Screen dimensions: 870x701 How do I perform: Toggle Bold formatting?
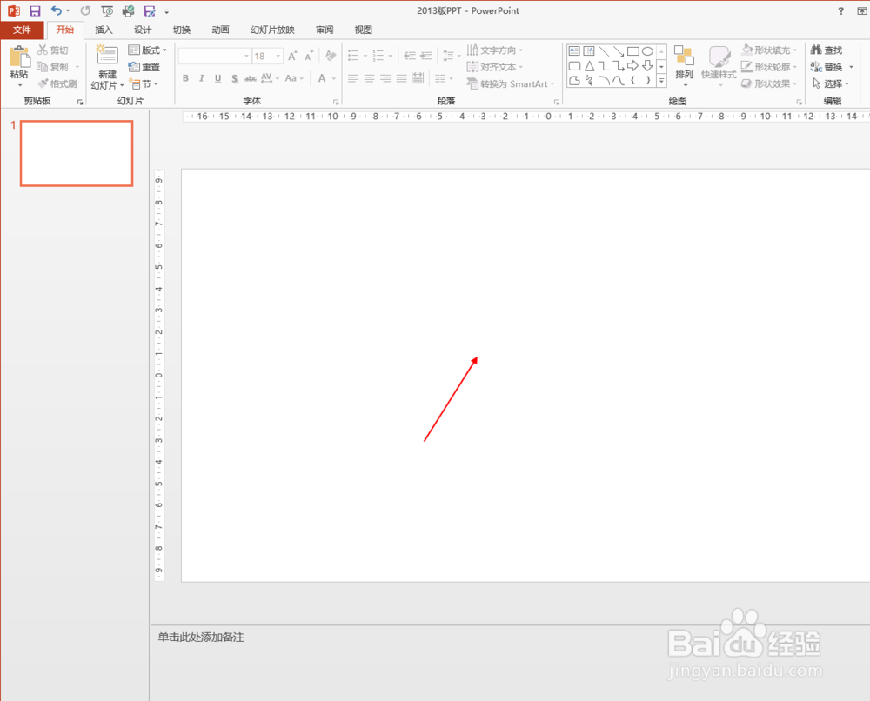pos(185,78)
